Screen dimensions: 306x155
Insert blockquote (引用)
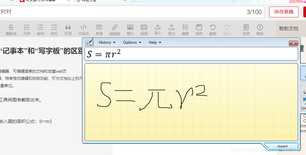coord(68,30)
